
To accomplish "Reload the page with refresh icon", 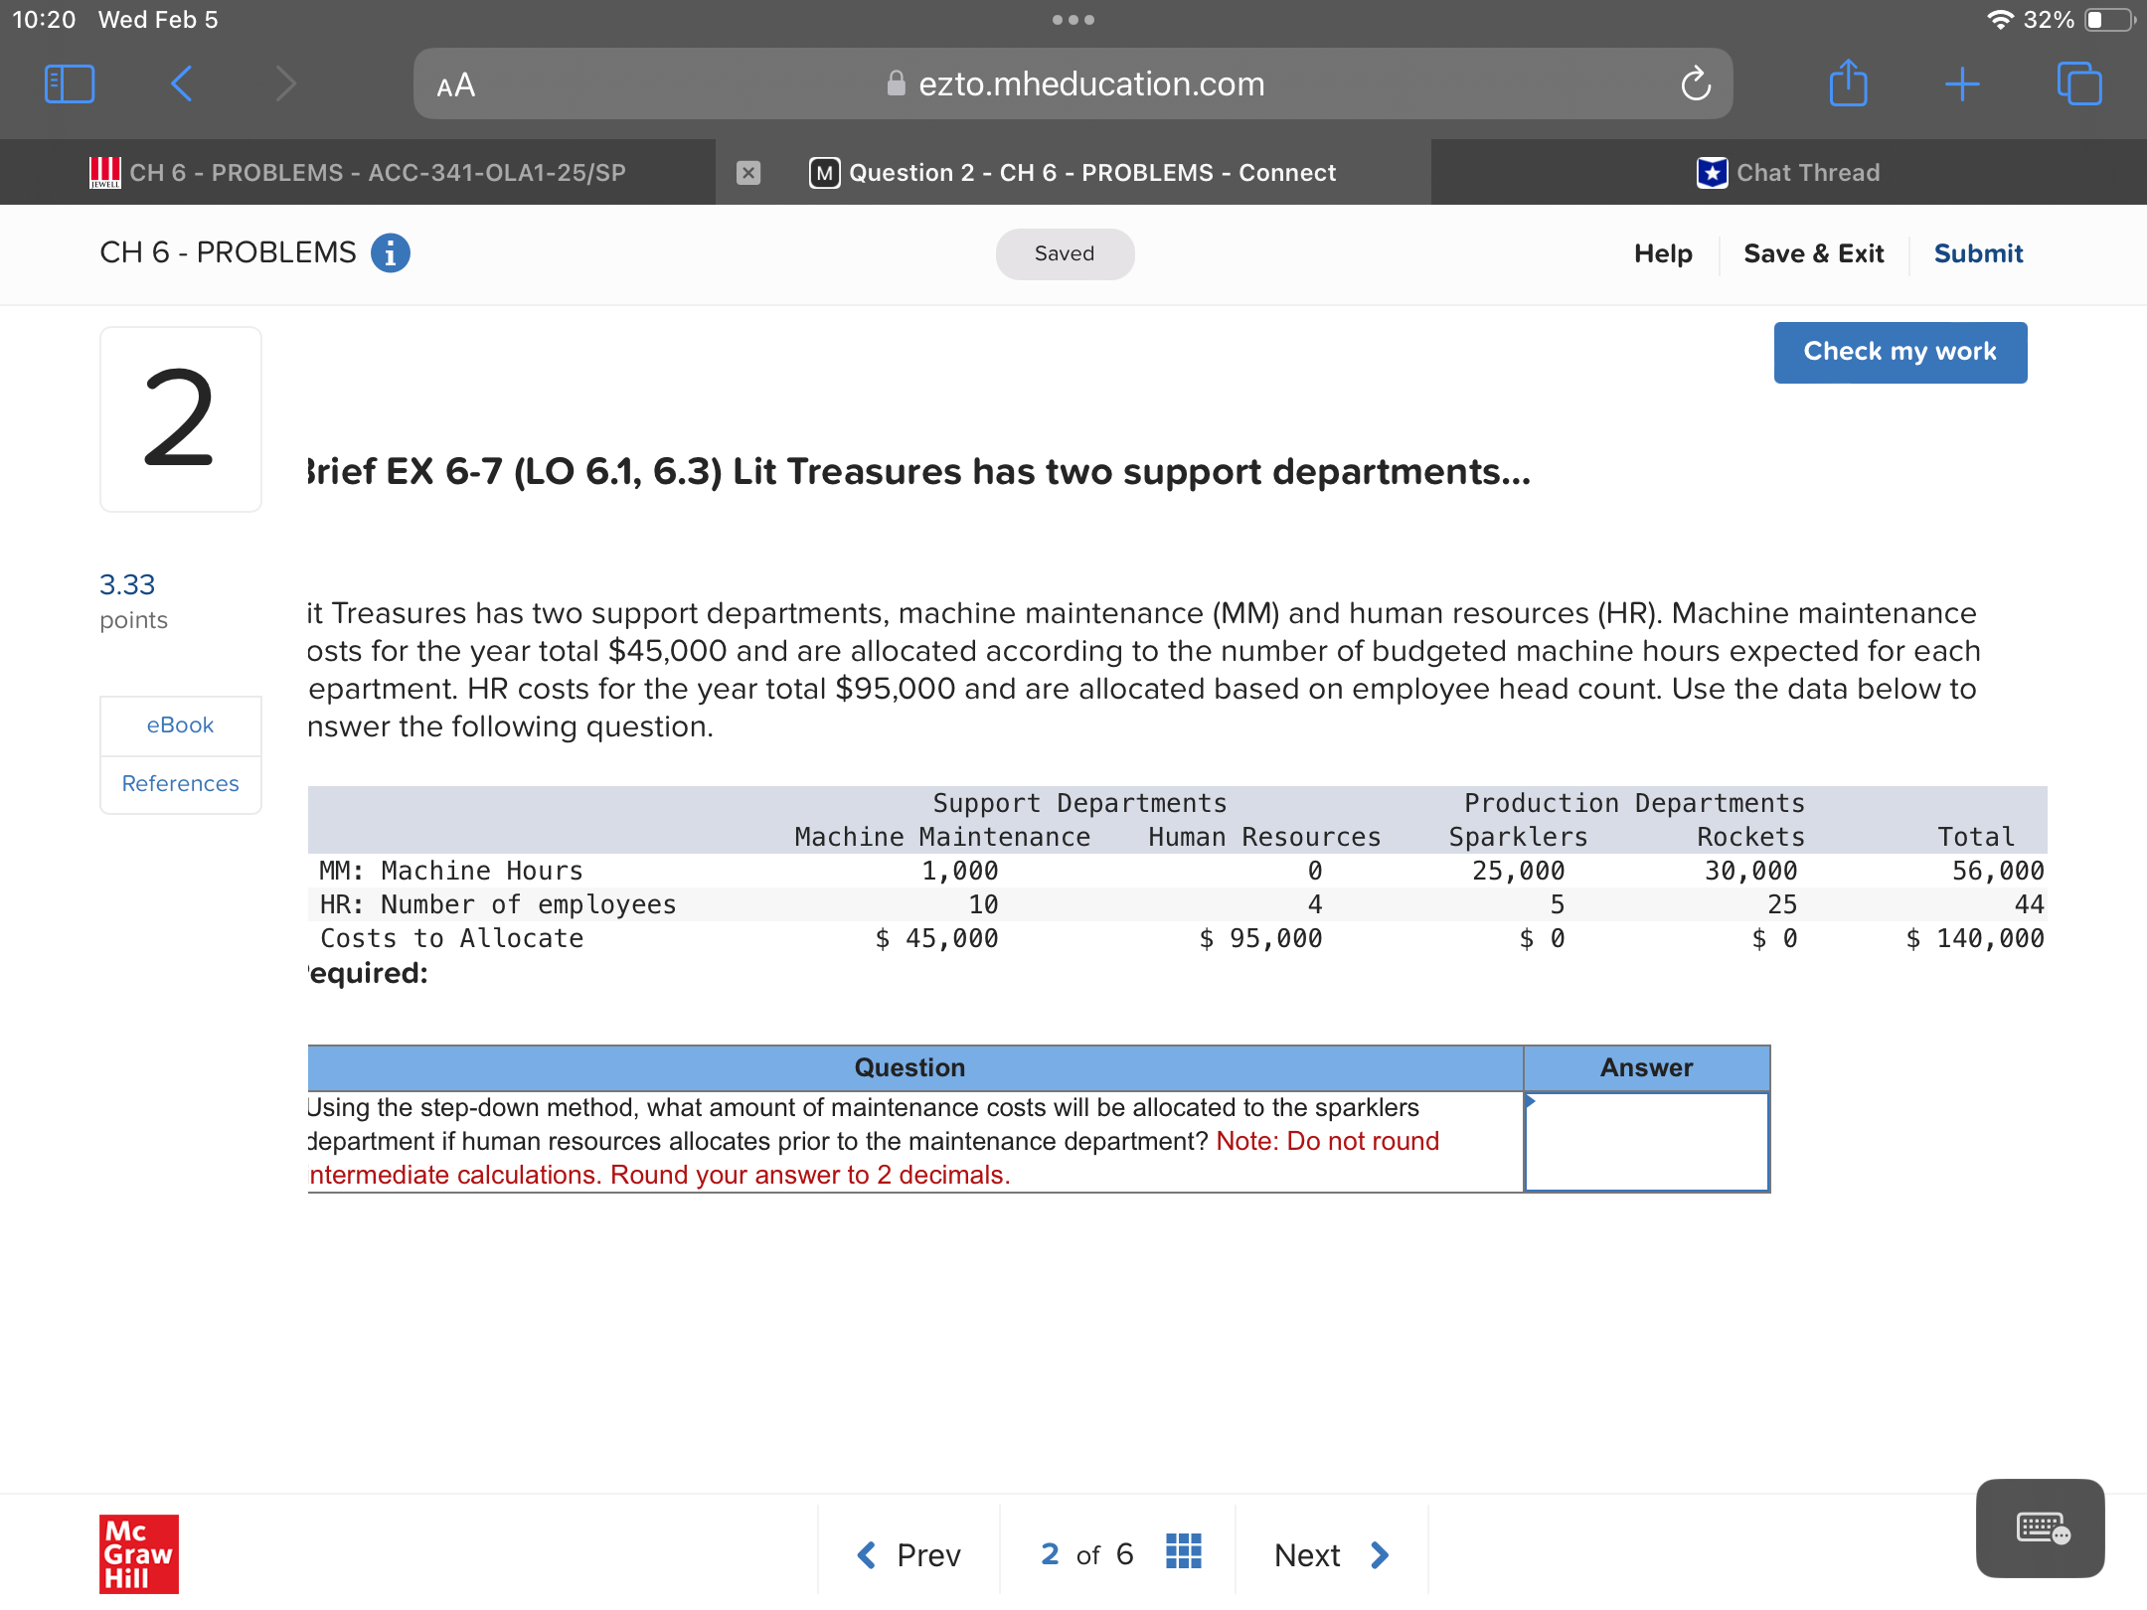I will [1696, 84].
